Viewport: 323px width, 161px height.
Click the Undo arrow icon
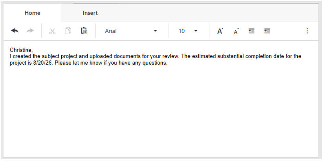point(14,31)
